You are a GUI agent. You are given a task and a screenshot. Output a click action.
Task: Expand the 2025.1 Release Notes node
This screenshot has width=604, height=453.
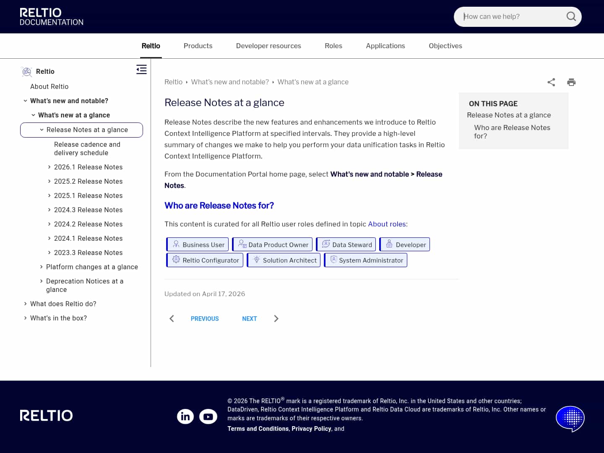tap(49, 195)
